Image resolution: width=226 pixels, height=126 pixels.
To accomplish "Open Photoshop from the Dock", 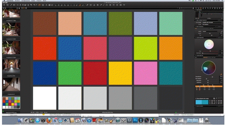I will tap(135, 120).
